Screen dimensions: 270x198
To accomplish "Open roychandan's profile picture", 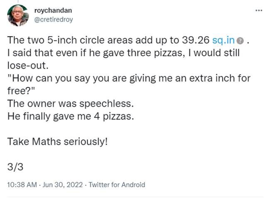I will [18, 15].
